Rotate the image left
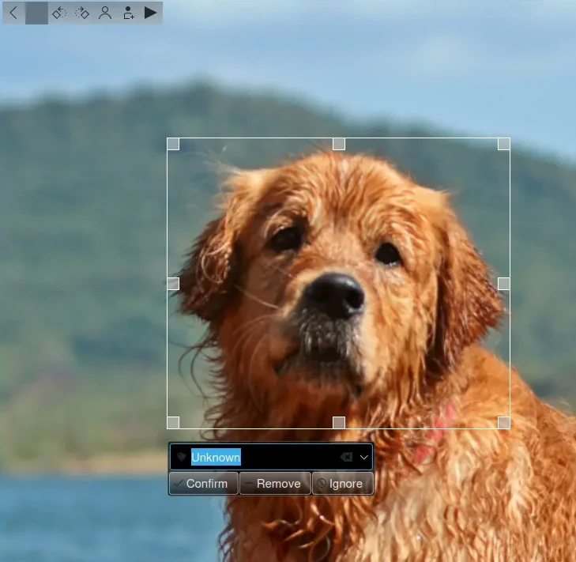This screenshot has width=576, height=562. click(59, 13)
